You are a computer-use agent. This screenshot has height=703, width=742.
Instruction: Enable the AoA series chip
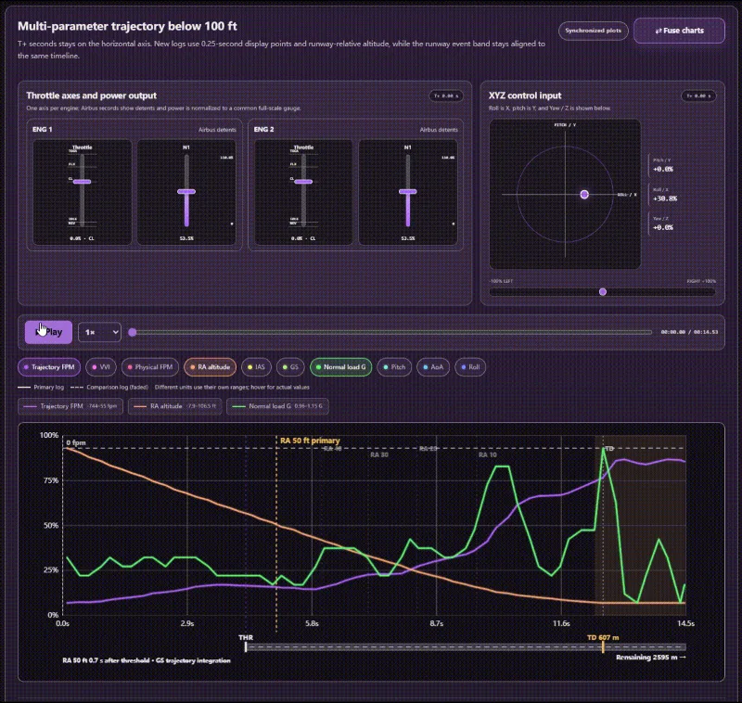tap(433, 367)
